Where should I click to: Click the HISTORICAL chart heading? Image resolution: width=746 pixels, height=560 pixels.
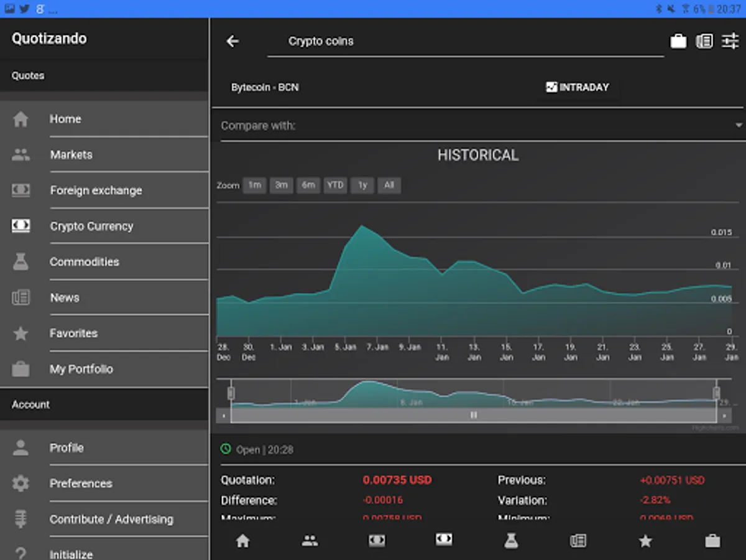click(478, 155)
